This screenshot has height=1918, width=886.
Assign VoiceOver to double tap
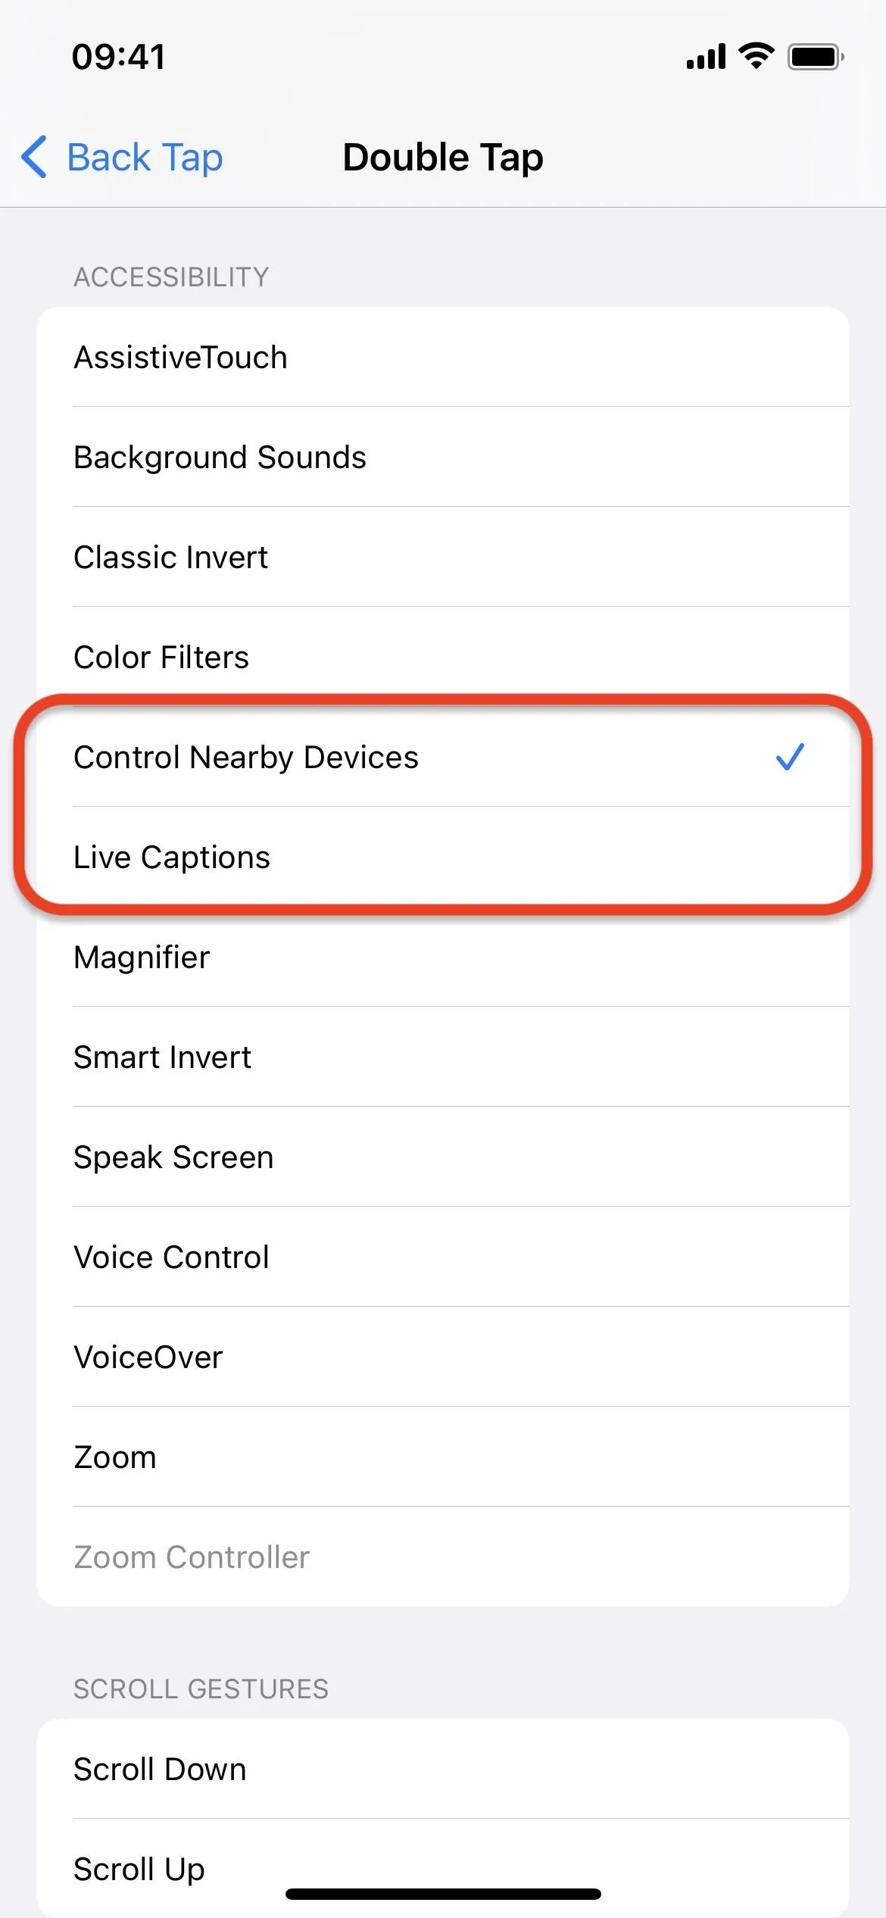(443, 1357)
